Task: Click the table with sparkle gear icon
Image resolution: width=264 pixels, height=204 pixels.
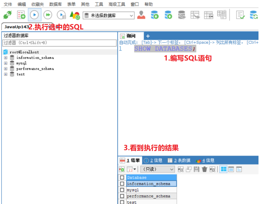Action: tap(222, 15)
